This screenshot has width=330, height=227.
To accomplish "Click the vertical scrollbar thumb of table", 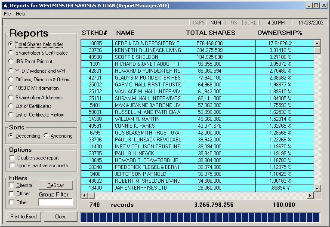I will pos(317,50).
